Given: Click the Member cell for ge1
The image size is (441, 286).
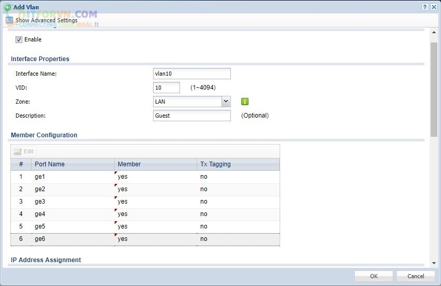Looking at the screenshot, I should click(x=155, y=177).
